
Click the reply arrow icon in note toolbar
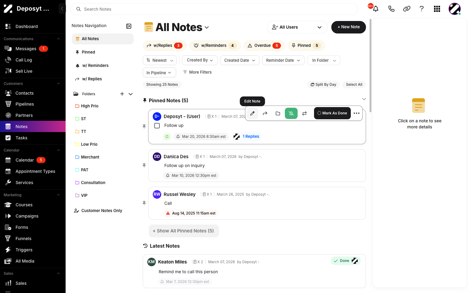click(265, 113)
